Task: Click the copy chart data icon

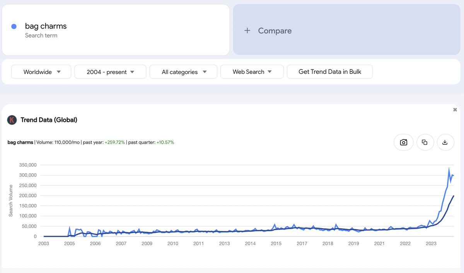Action: 425,142
